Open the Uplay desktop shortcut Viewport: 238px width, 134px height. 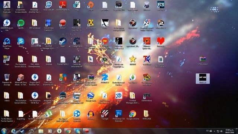tap(119, 97)
